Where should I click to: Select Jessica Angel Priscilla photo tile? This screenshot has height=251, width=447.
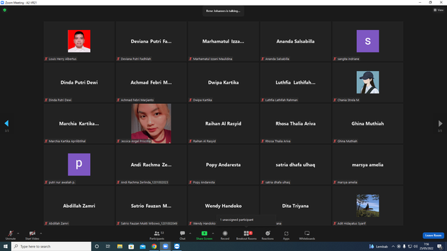pyautogui.click(x=151, y=123)
